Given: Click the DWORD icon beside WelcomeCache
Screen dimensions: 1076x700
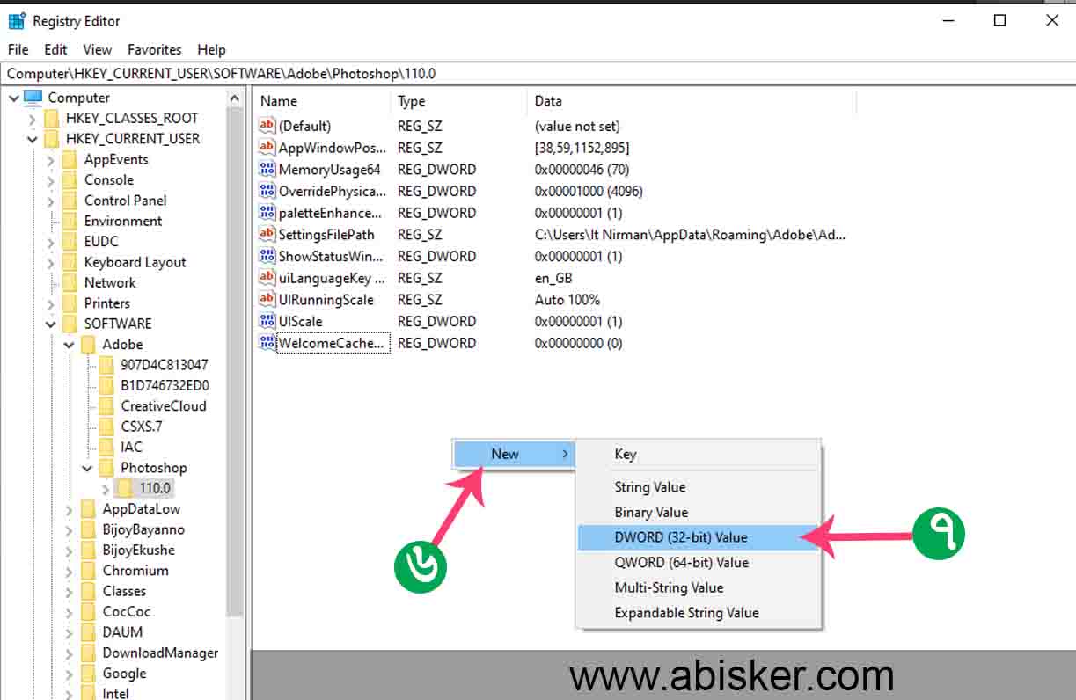Looking at the screenshot, I should point(267,343).
